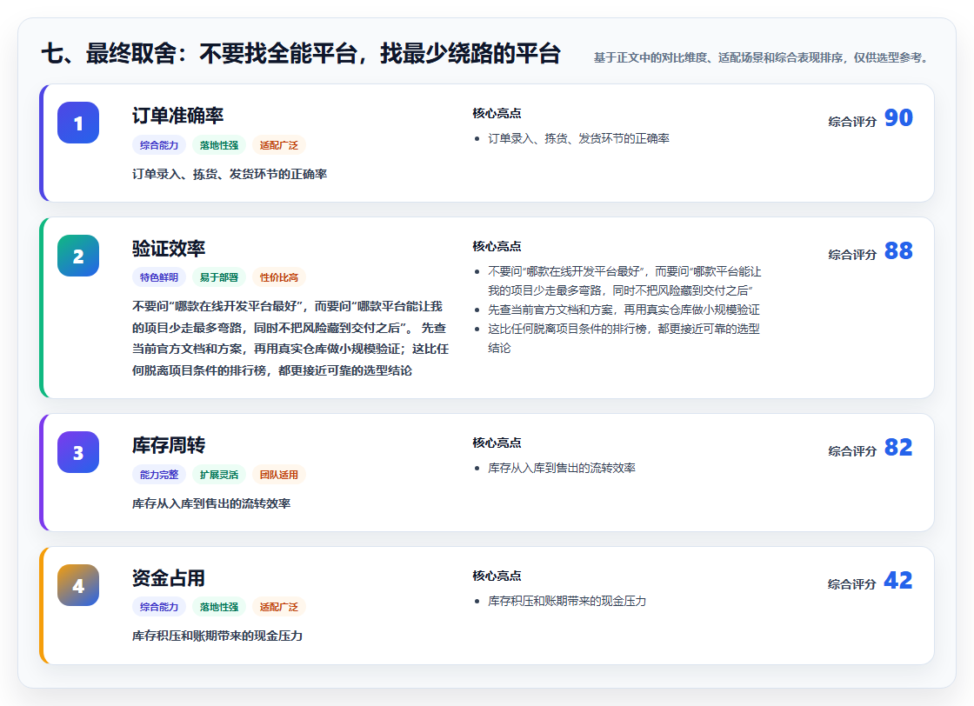The height and width of the screenshot is (706, 974).
Task: Click the 易于部署 tag
Action: click(x=219, y=277)
